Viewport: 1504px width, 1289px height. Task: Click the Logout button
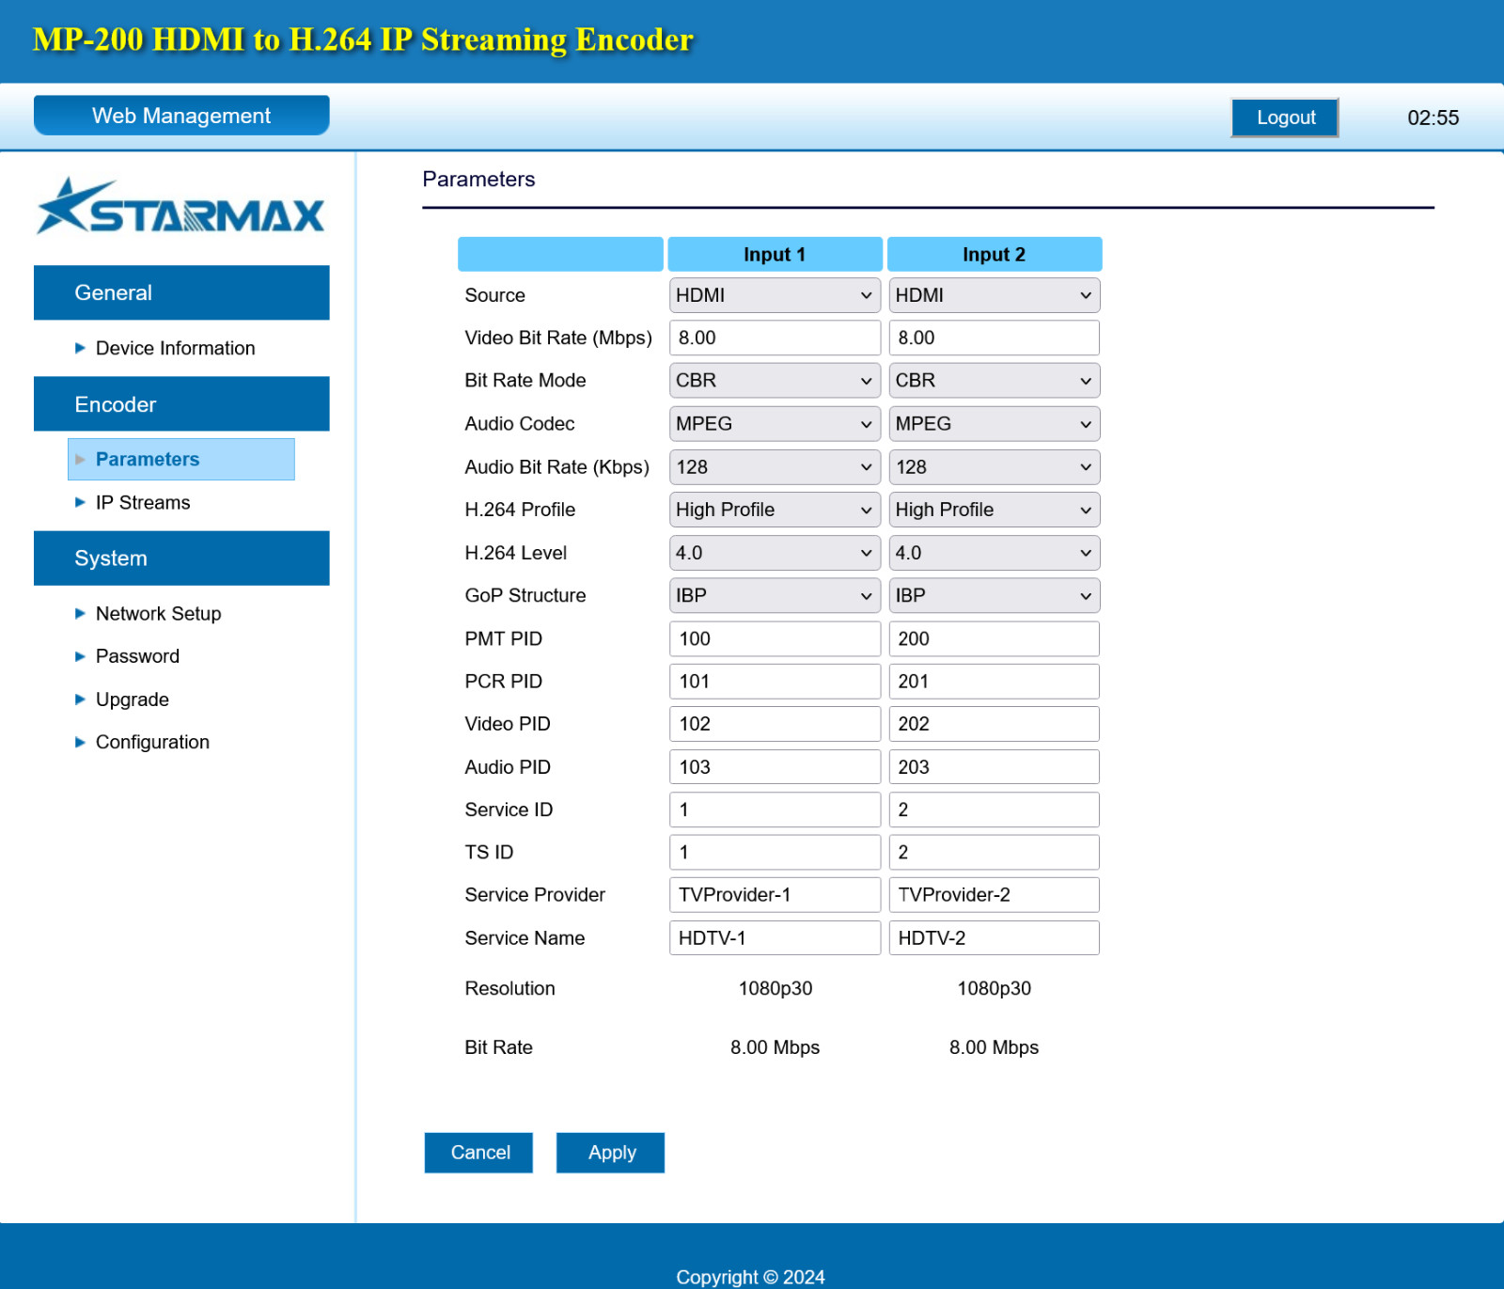point(1285,118)
